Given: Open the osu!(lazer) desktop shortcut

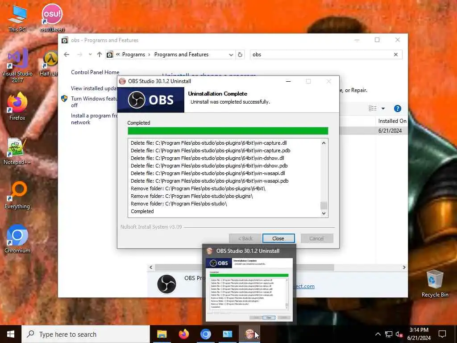Looking at the screenshot, I should tap(52, 18).
